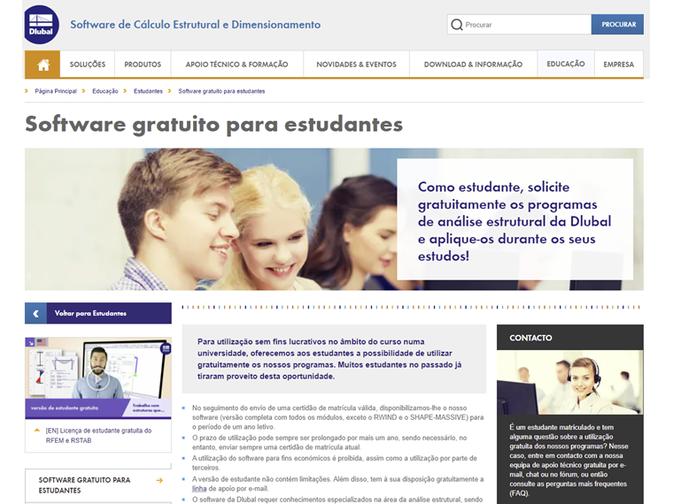
Task: Click Educação breadcrumb link
Action: coord(105,91)
